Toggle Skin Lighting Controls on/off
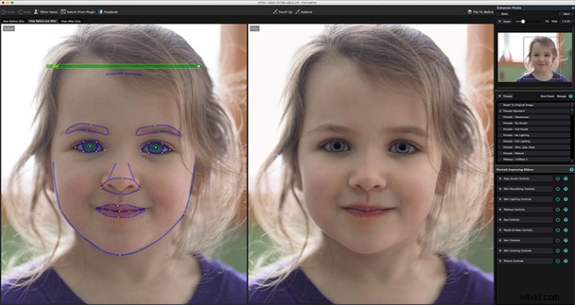The image size is (575, 305). [x=558, y=199]
